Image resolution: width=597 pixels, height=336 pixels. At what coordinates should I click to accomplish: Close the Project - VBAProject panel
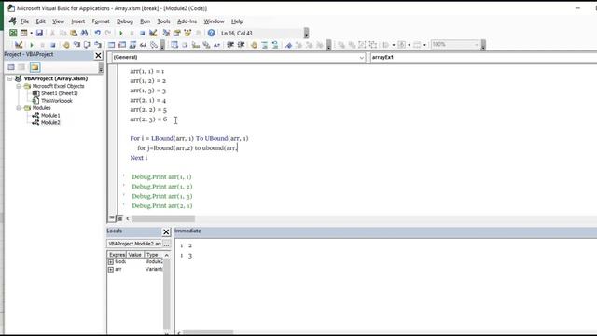98,56
